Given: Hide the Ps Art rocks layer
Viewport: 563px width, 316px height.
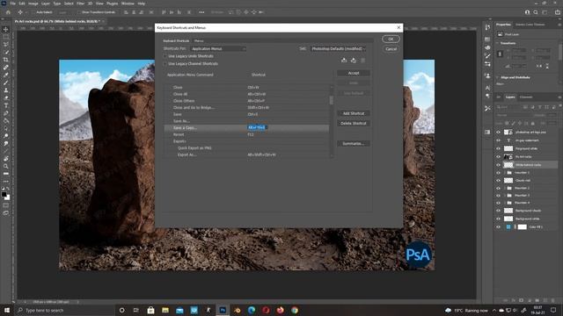Looking at the screenshot, I should click(x=499, y=157).
